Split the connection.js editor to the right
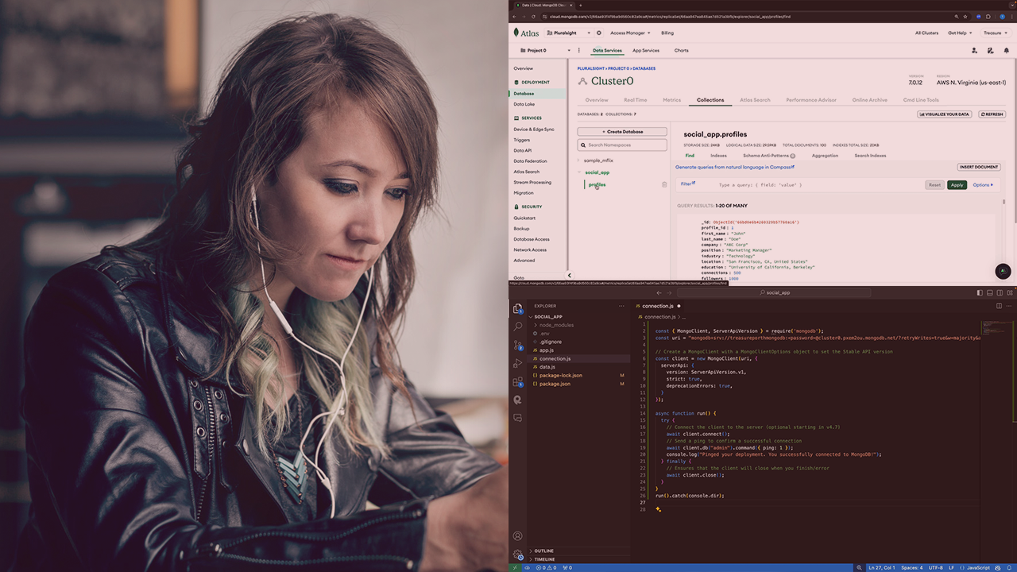1017x572 pixels. (x=999, y=306)
